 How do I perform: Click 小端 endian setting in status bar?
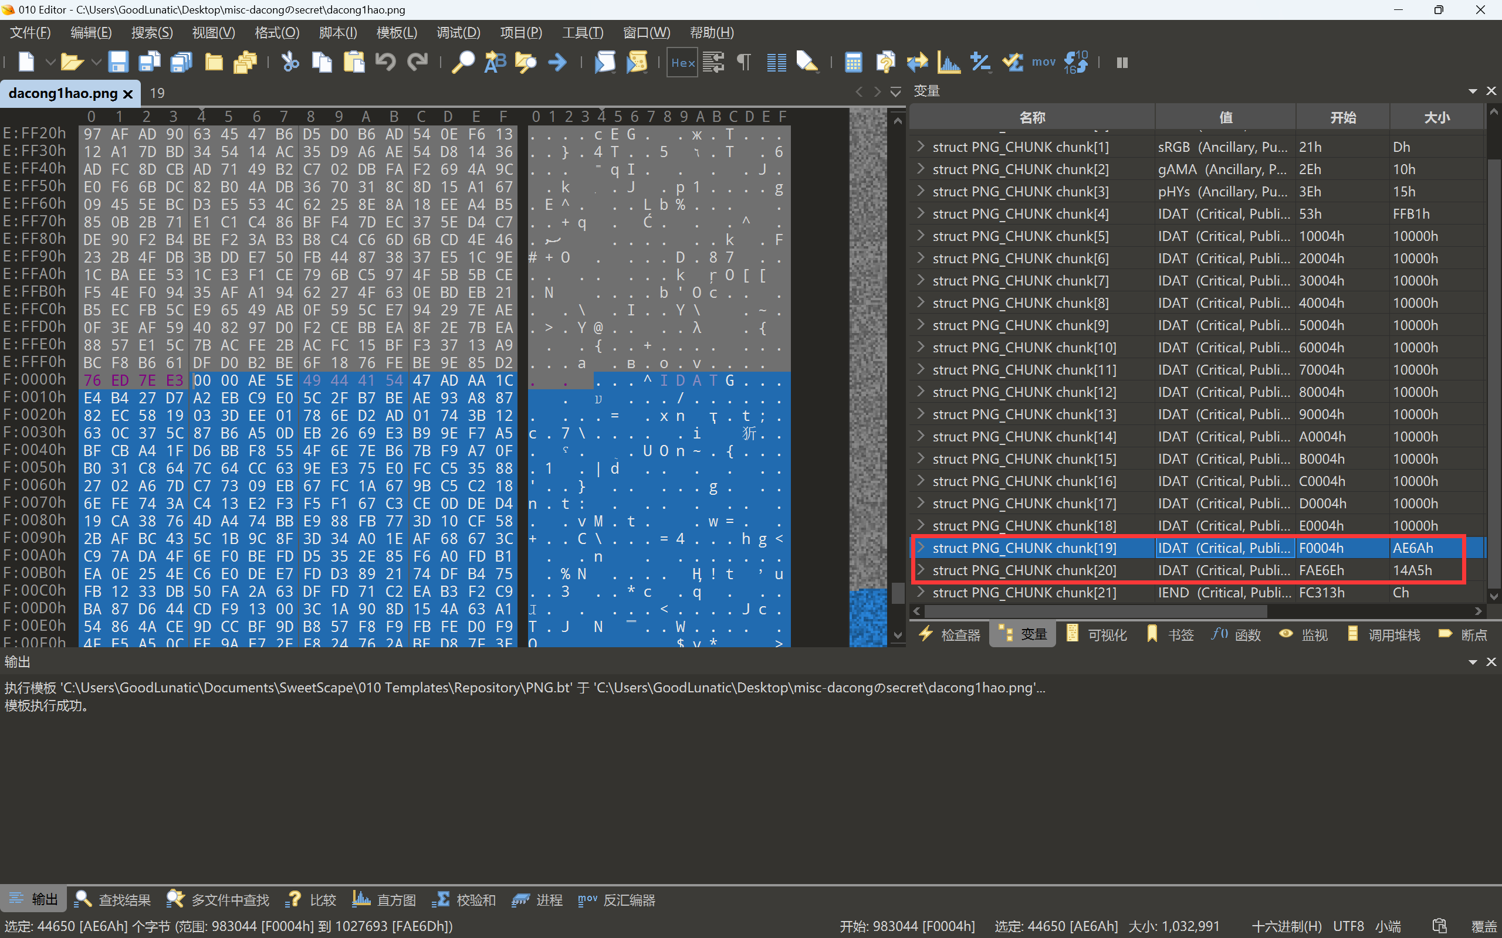click(1388, 926)
